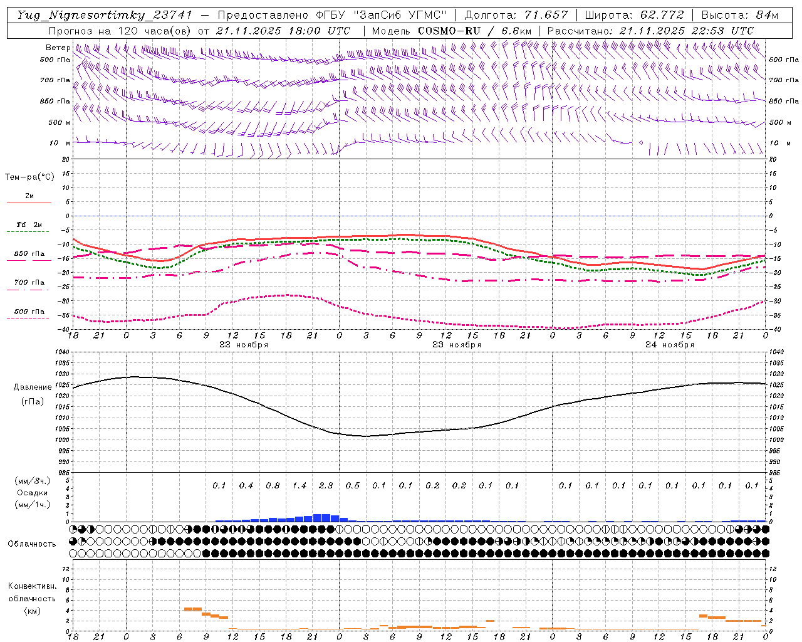Screen dimensions: 802x642
Task: Click the (гПа) unit label under Давление
Action: [x=33, y=402]
